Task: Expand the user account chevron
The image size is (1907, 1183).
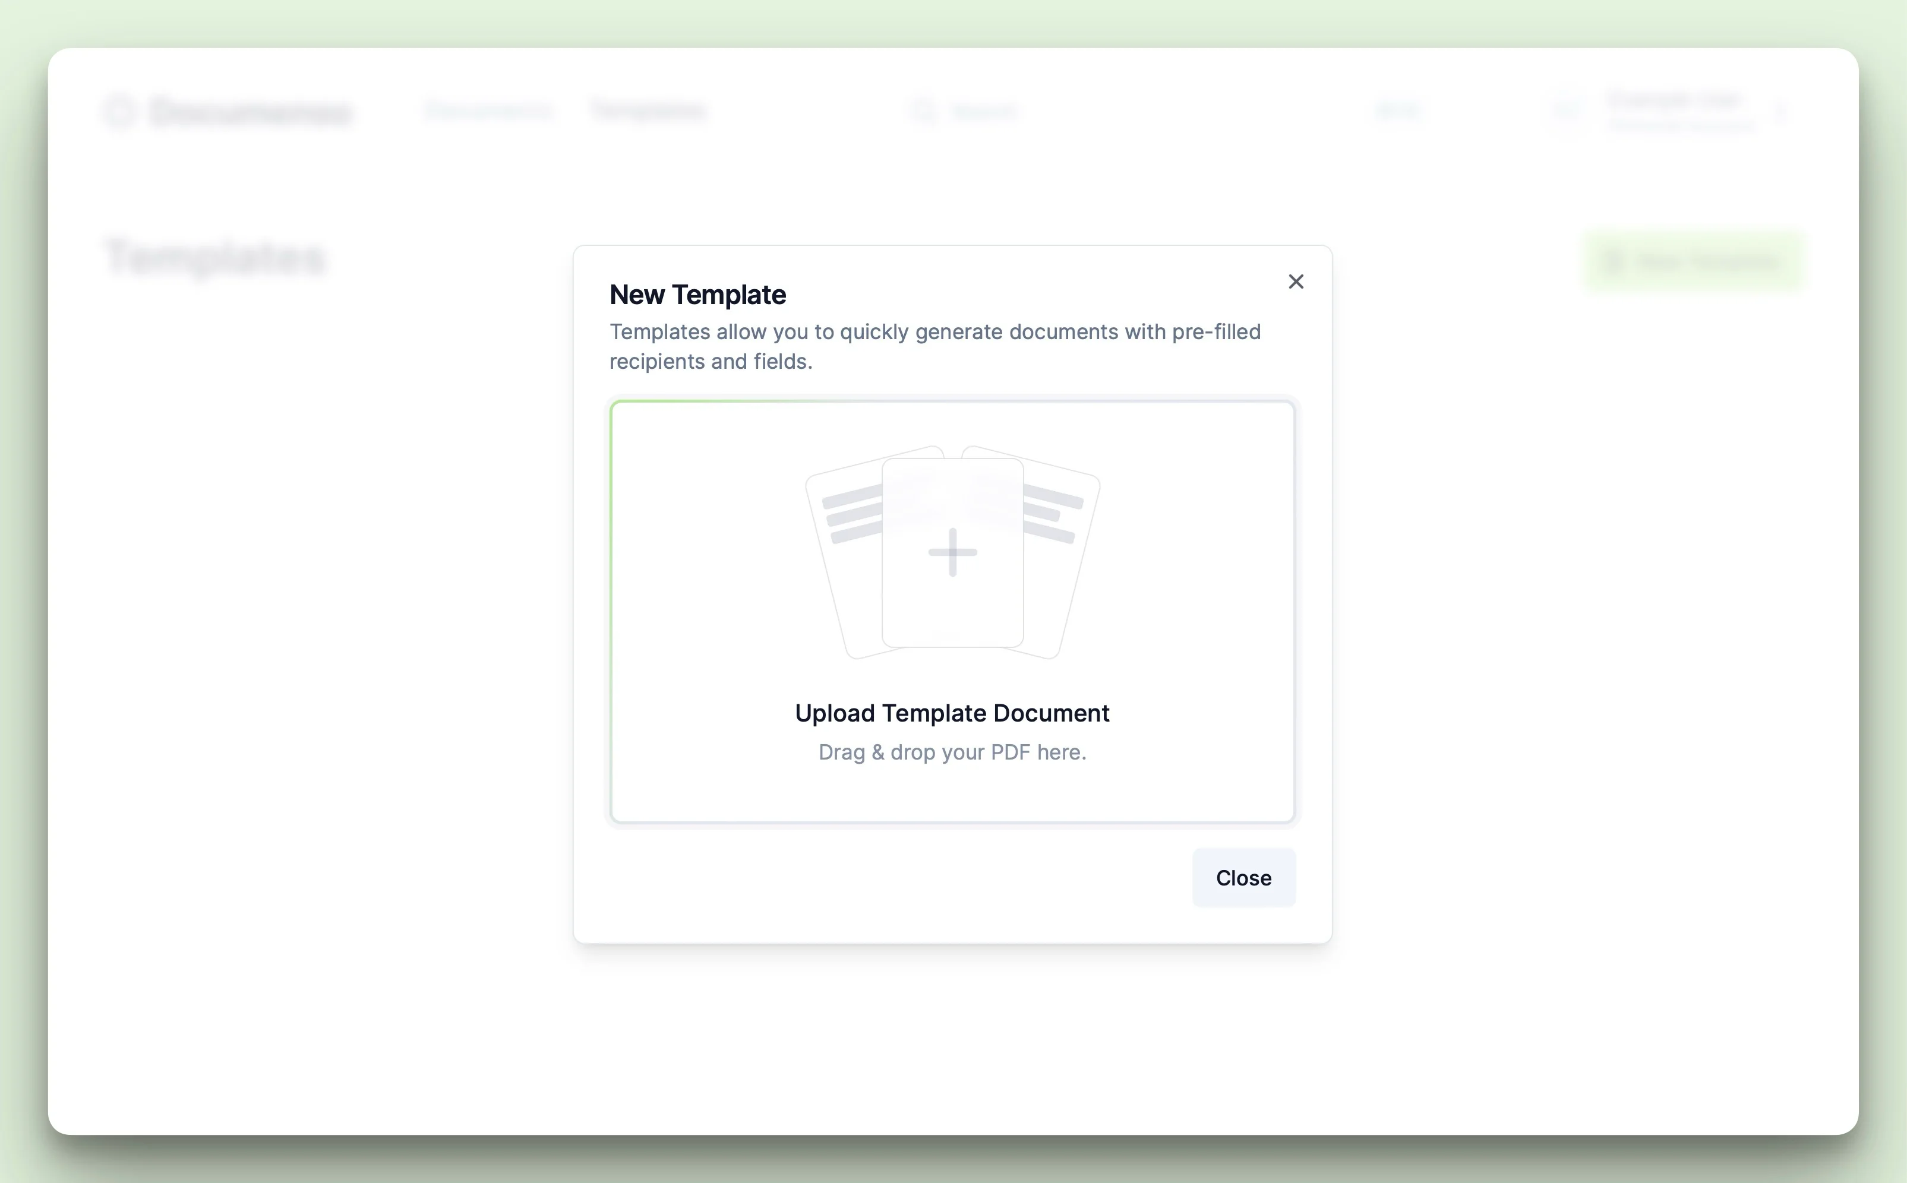Action: [x=1781, y=112]
